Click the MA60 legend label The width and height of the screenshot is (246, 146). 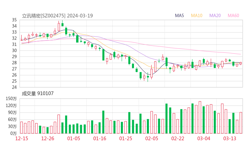coord(233,16)
